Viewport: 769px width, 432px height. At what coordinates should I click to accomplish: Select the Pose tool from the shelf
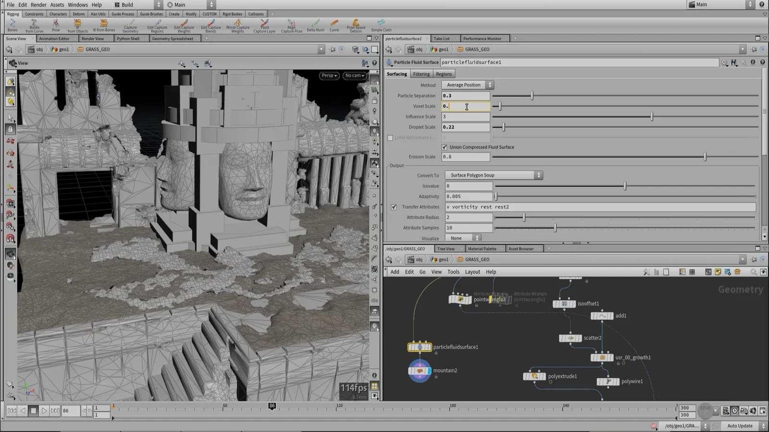55,25
